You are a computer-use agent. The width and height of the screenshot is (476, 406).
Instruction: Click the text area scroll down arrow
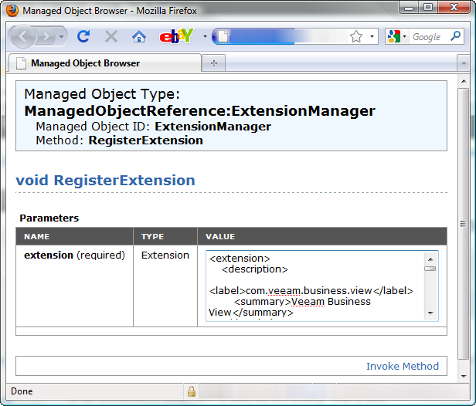[430, 313]
